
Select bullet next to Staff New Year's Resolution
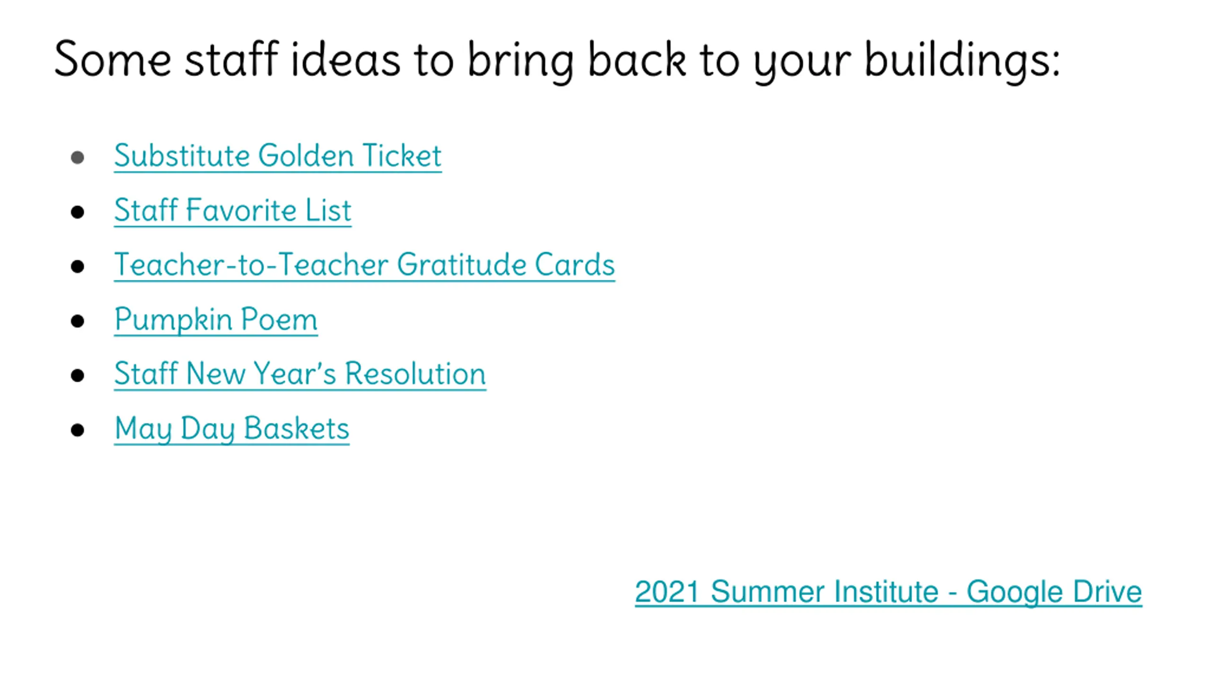(x=78, y=375)
